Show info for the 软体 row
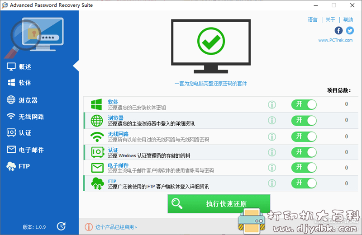The image size is (362, 235). tap(272, 105)
